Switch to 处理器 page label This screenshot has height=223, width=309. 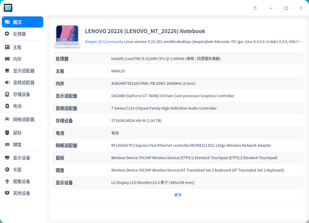19,34
